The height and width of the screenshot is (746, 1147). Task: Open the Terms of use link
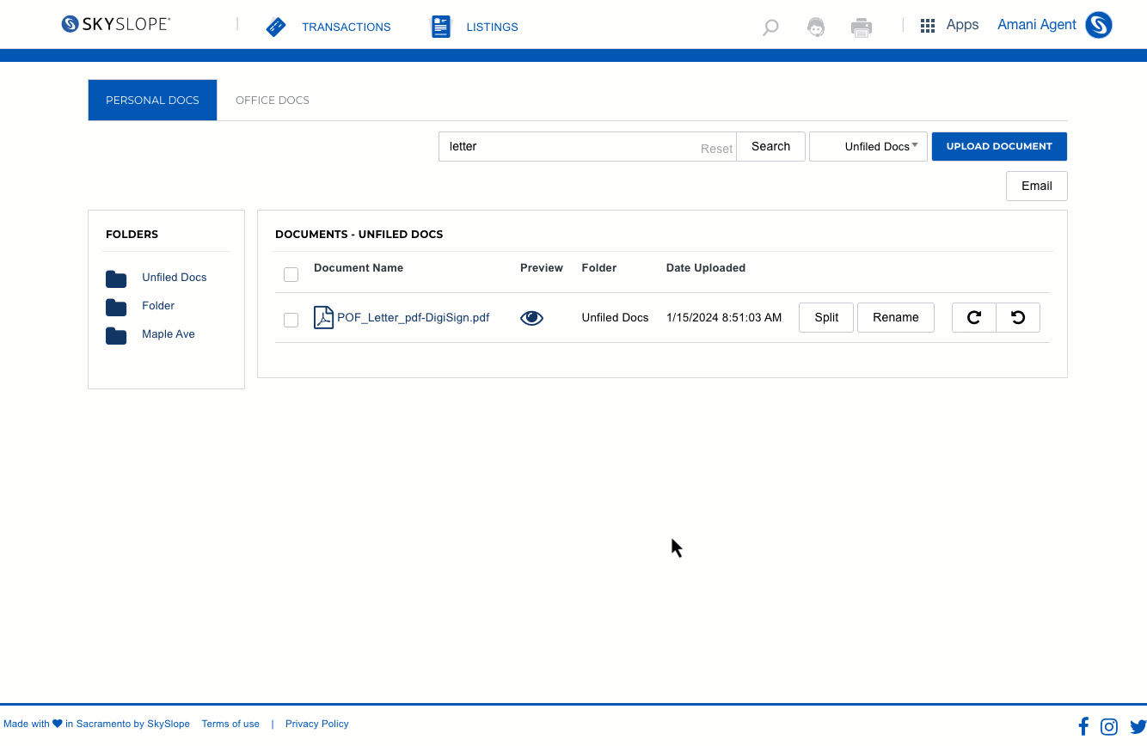pos(230,724)
